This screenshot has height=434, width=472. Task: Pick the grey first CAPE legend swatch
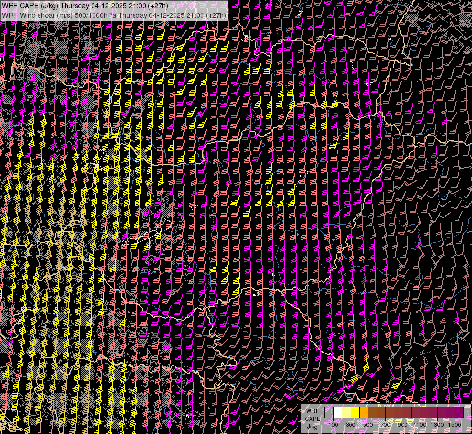329,413
